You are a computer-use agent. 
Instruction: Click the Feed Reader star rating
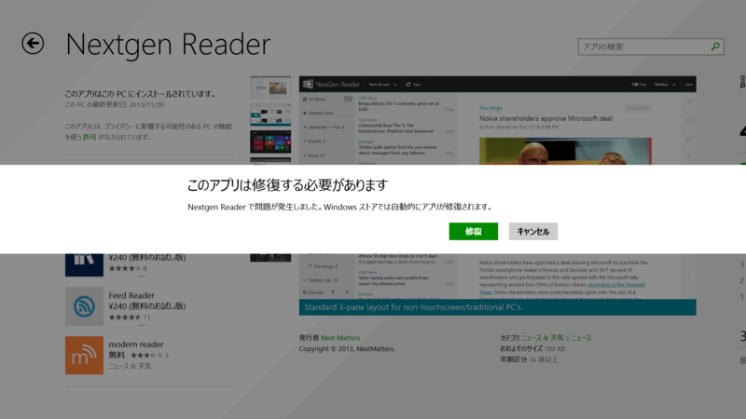(125, 318)
